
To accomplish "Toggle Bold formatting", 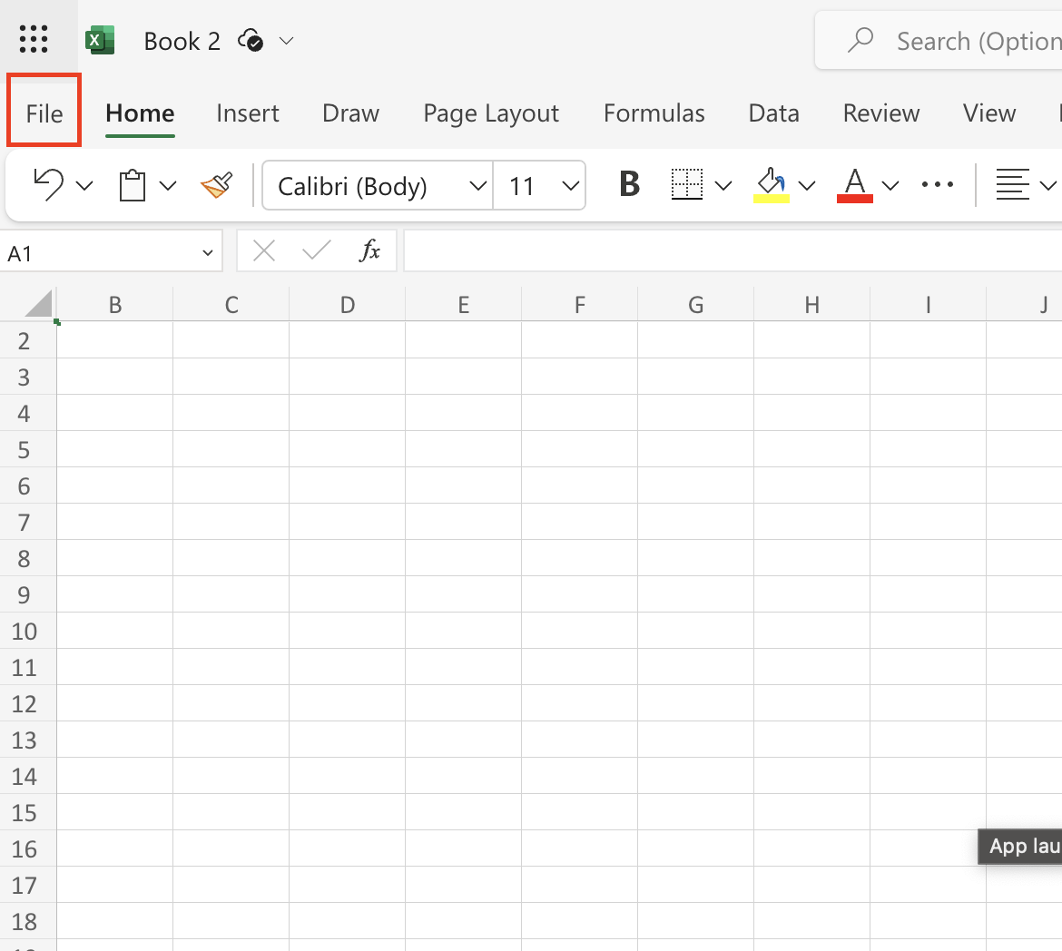I will [629, 185].
